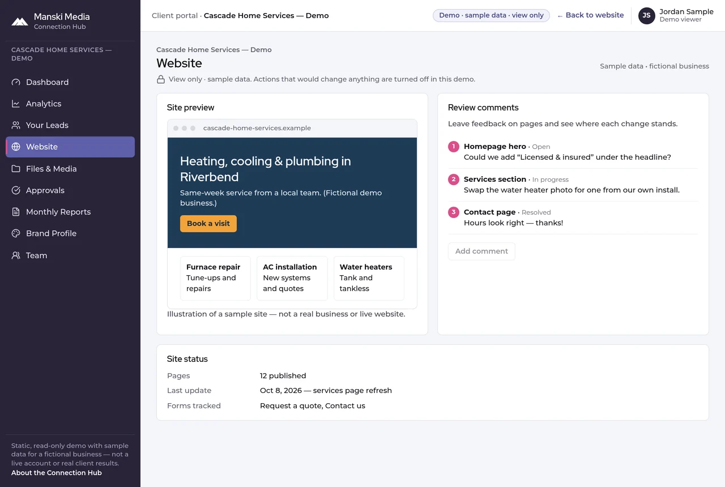This screenshot has width=725, height=487.
Task: Click the Book a visit button
Action: 208,224
